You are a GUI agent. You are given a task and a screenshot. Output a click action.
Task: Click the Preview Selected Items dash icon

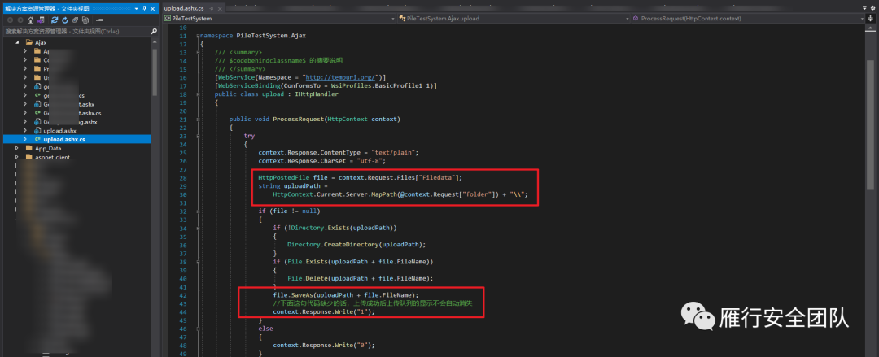99,20
